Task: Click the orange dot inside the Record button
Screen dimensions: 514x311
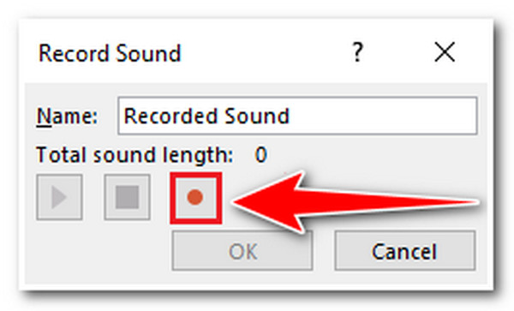Action: [195, 197]
